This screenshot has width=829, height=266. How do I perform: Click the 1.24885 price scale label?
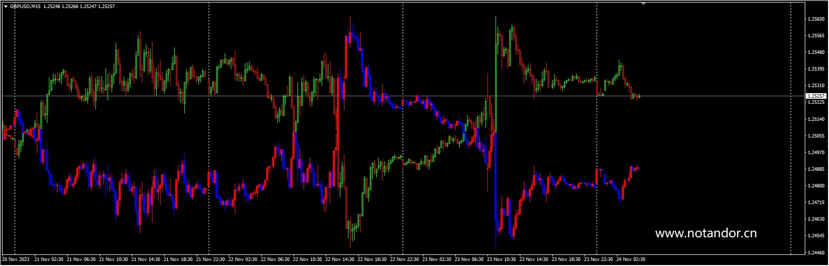click(817, 169)
